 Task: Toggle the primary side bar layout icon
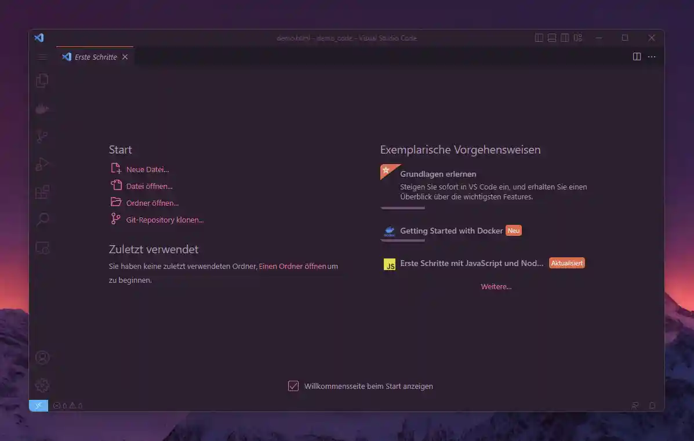539,38
